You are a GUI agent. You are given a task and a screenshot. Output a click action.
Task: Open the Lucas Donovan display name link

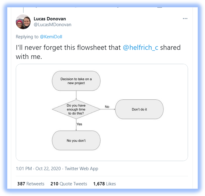point(49,19)
